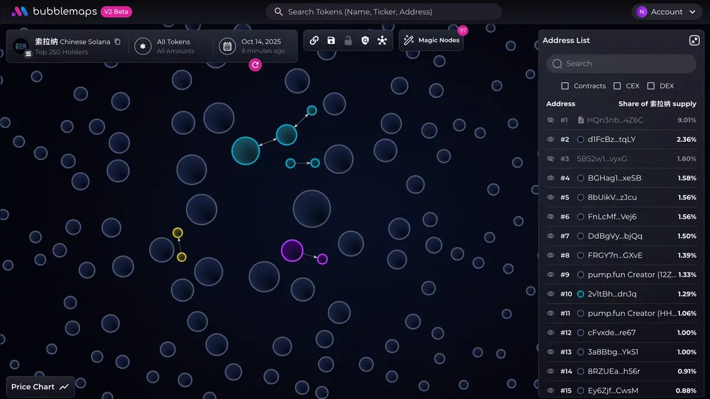Image resolution: width=710 pixels, height=399 pixels.
Task: Click the cluster nodes icon in toolbar
Action: pyautogui.click(x=382, y=40)
